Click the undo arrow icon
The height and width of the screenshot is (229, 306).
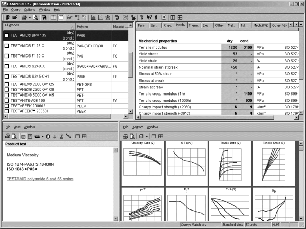(x=117, y=17)
